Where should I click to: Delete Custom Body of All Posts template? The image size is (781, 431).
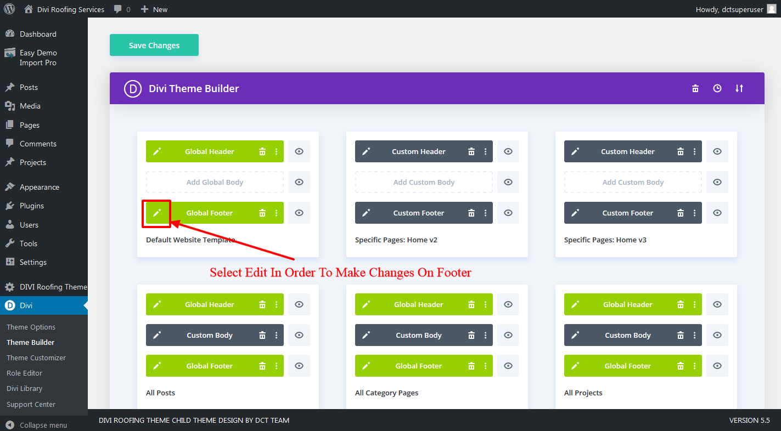pos(262,335)
